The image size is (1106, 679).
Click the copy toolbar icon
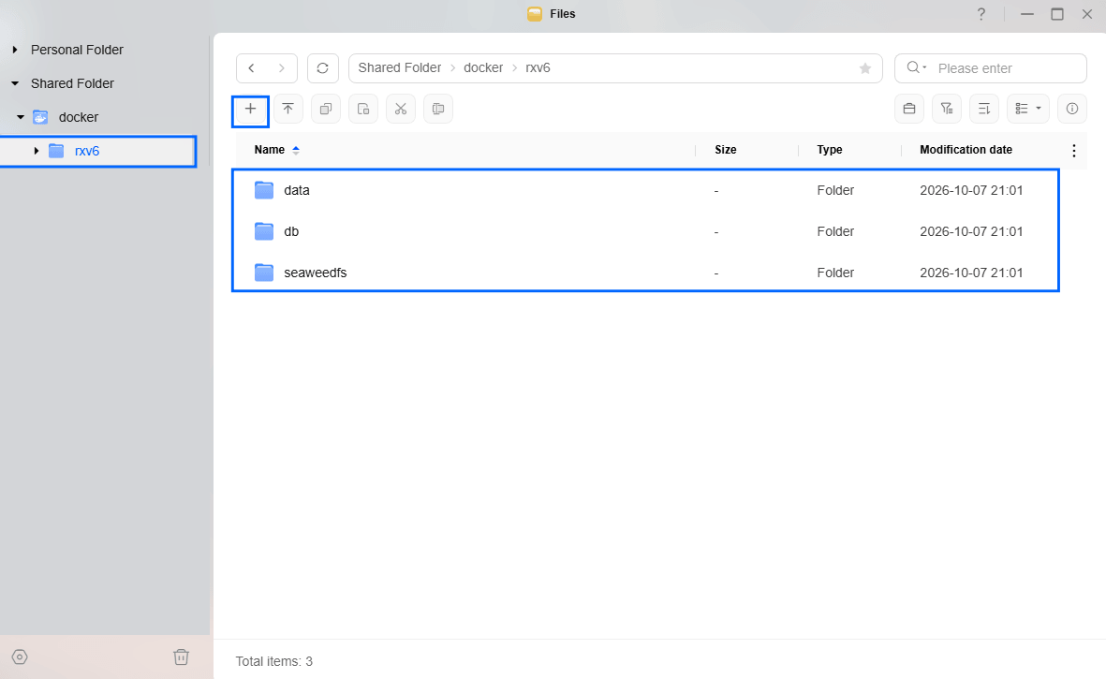[x=325, y=110]
